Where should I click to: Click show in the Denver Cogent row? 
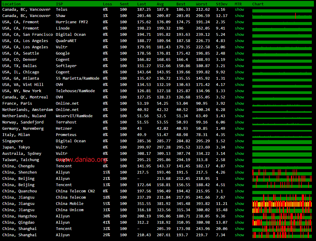pyautogui.click(x=239, y=60)
